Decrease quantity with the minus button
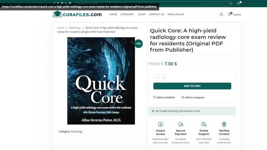 point(155,78)
